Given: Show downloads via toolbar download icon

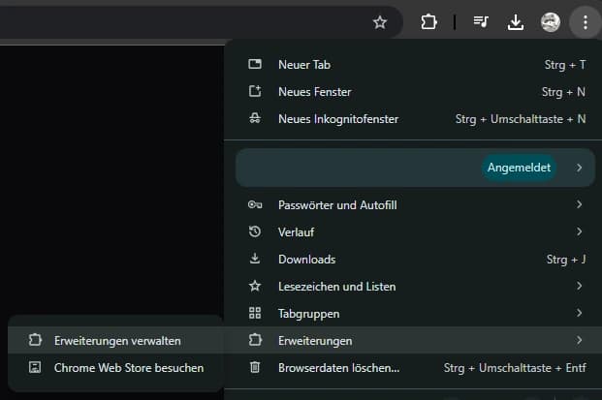Looking at the screenshot, I should coord(515,22).
